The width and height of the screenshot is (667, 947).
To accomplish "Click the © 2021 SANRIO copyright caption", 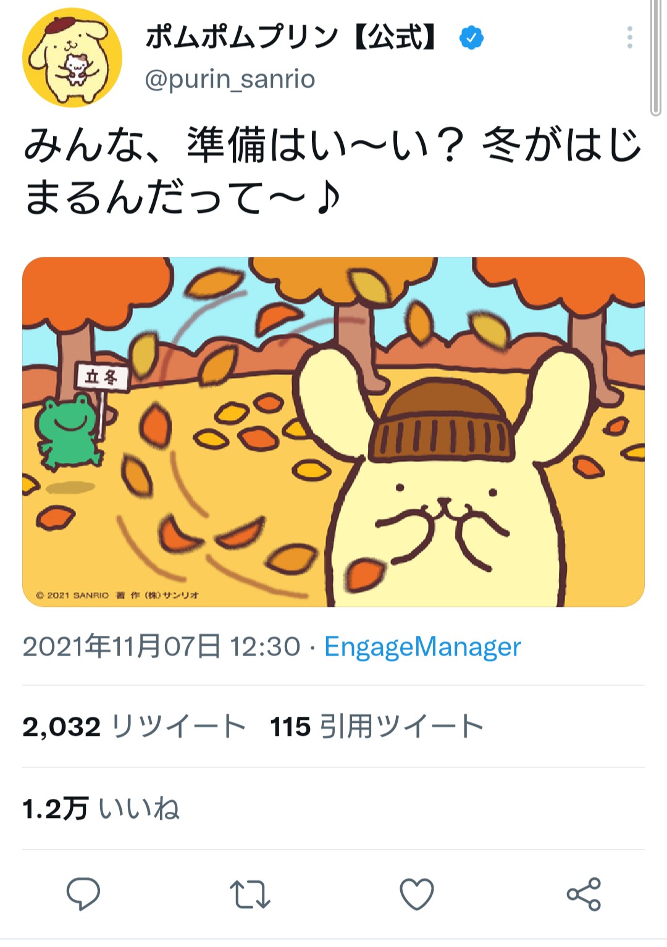I will tap(117, 595).
